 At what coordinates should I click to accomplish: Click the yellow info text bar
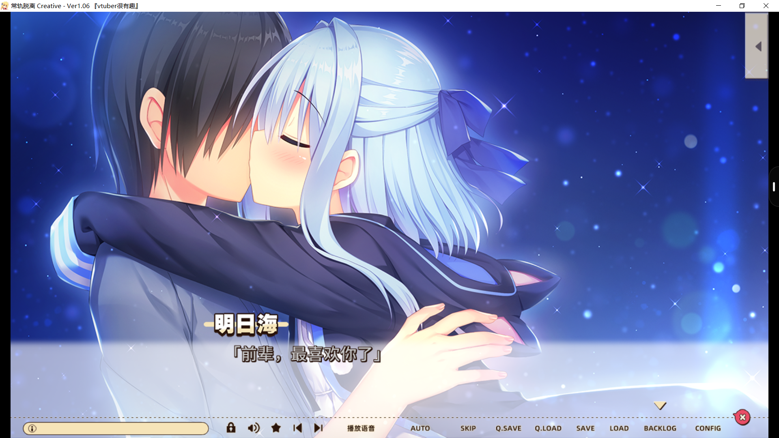click(122, 428)
